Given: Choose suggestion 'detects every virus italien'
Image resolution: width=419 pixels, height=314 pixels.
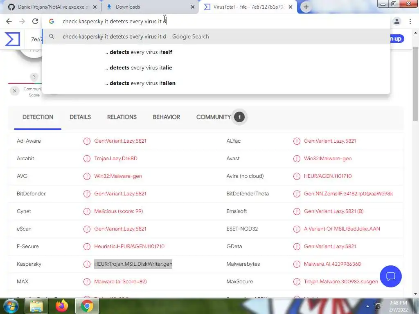Looking at the screenshot, I should [x=216, y=83].
